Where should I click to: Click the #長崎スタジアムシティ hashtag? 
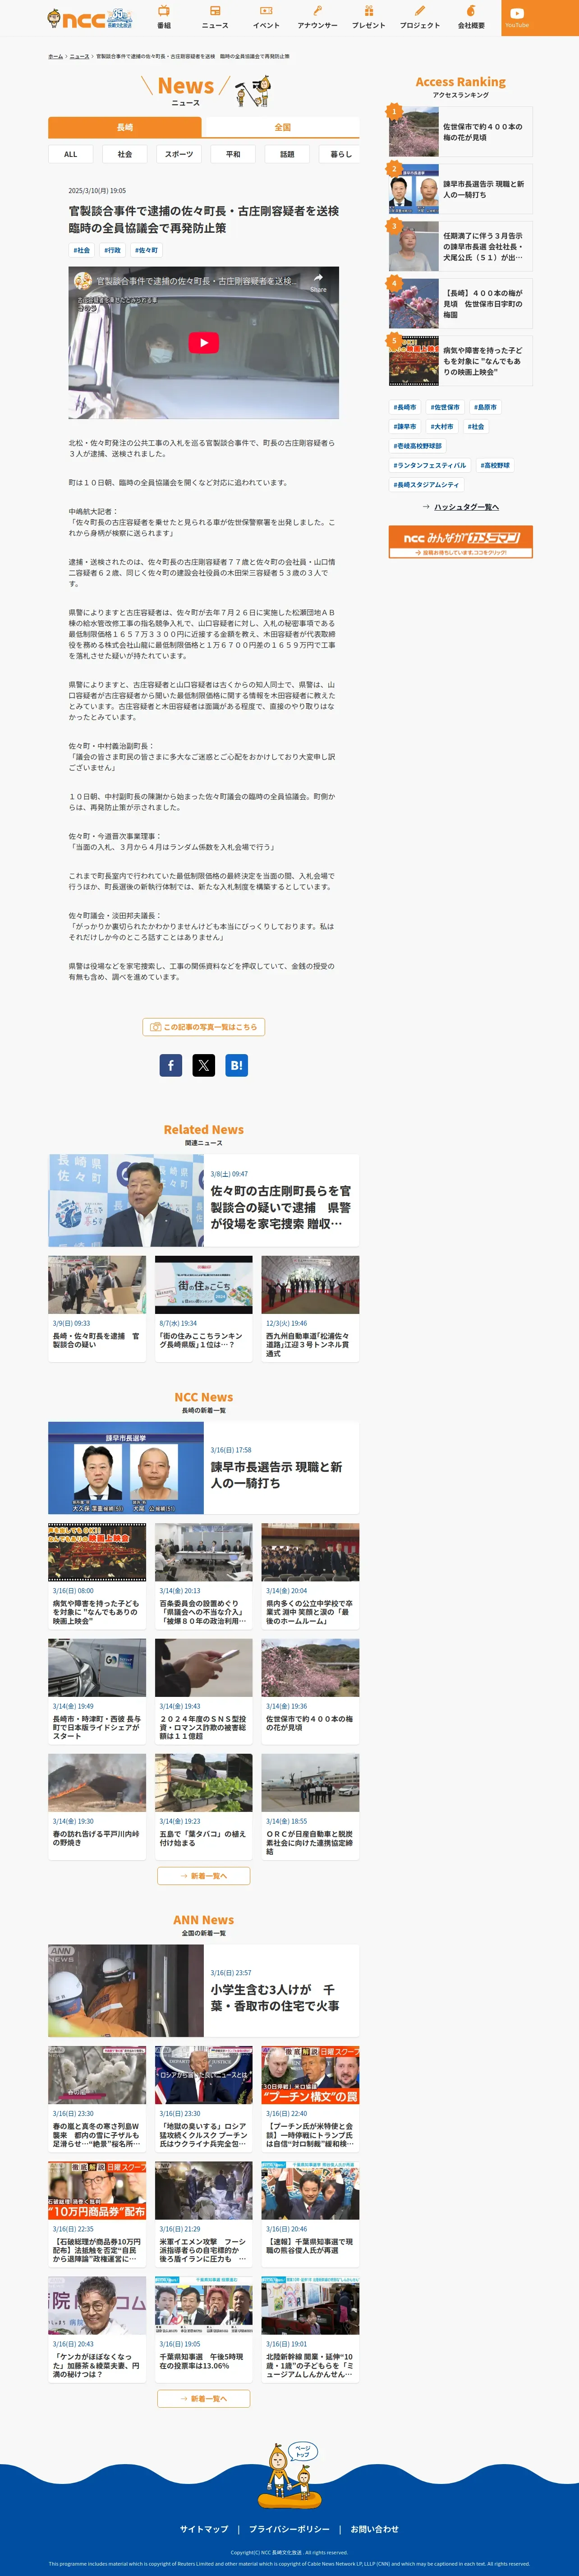[427, 484]
